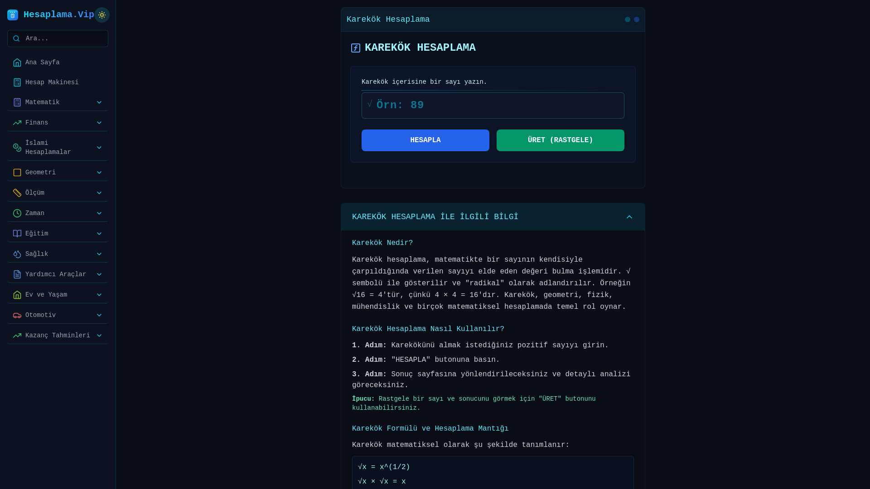The width and height of the screenshot is (870, 489).
Task: Click the Otomotiv car icon
Action: tap(17, 315)
